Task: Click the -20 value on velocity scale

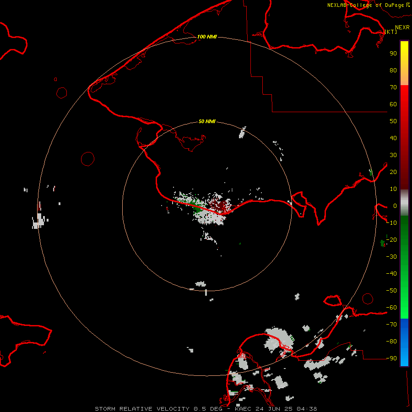Action: click(391, 239)
